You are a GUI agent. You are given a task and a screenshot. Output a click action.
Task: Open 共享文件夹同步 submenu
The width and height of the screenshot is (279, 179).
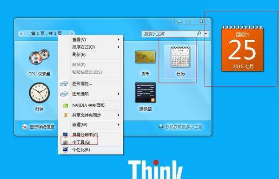click(x=91, y=115)
